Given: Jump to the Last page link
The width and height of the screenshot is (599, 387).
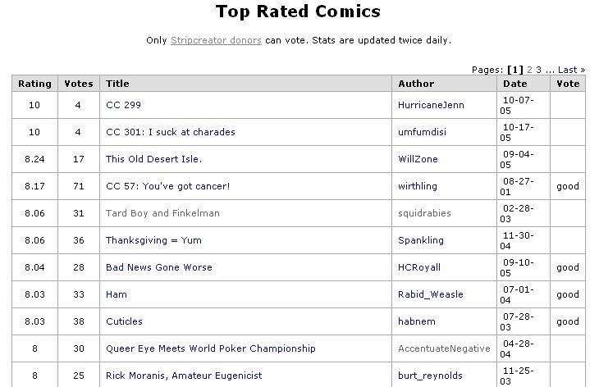Looking at the screenshot, I should tap(571, 70).
